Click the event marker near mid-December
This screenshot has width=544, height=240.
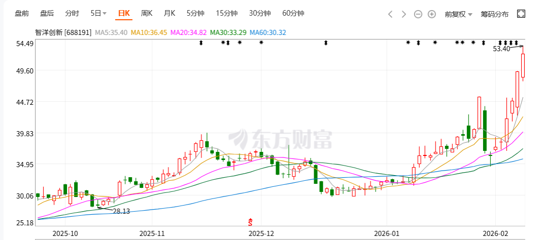coord(326,43)
